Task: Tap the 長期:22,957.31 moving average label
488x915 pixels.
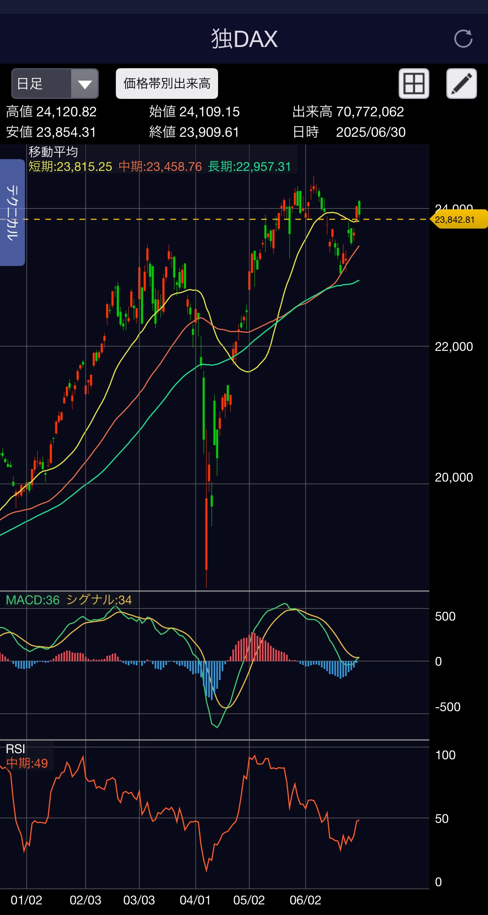Action: coord(249,167)
